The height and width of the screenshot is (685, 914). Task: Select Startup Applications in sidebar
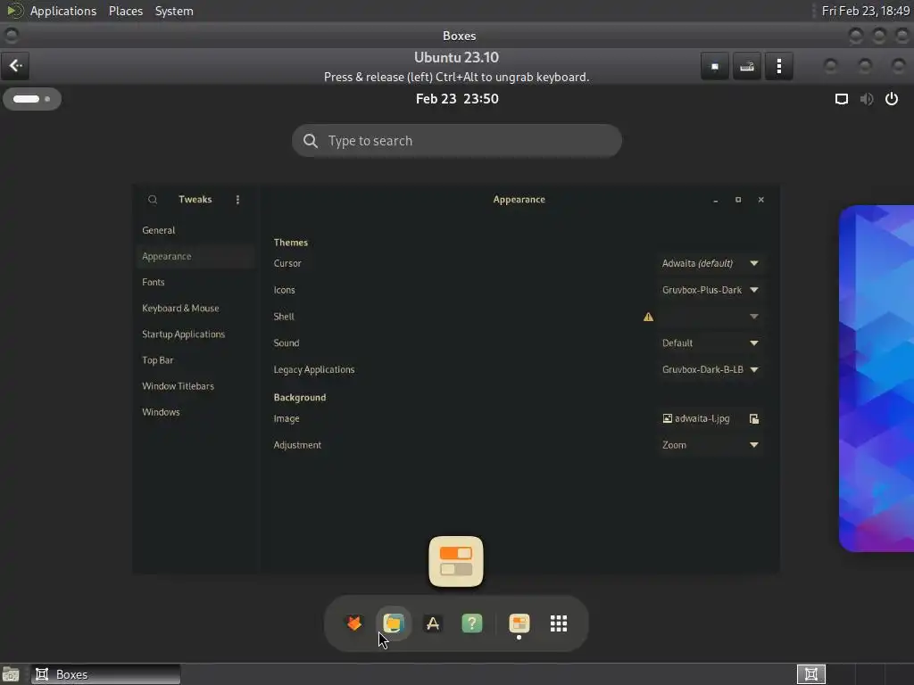click(x=195, y=334)
